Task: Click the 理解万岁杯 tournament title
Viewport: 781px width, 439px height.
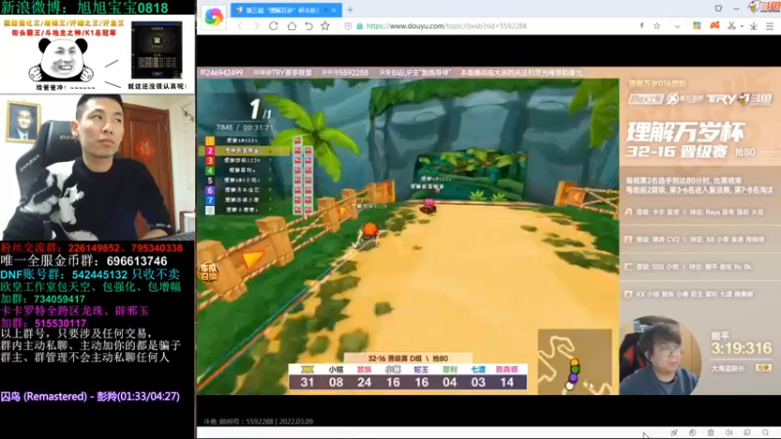Action: 685,132
